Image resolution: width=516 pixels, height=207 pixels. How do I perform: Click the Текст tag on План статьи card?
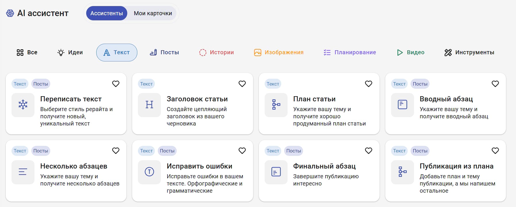click(273, 84)
